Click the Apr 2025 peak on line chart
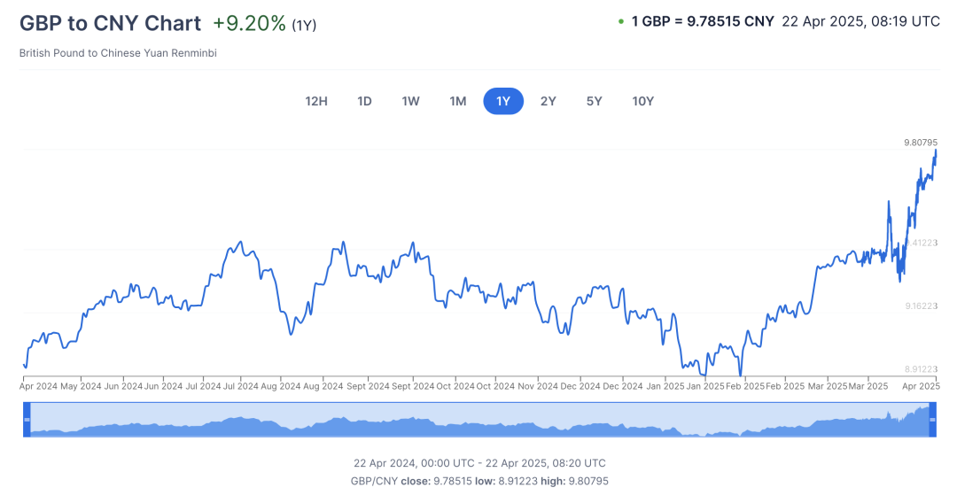Screen dimensions: 957x503 (936, 151)
